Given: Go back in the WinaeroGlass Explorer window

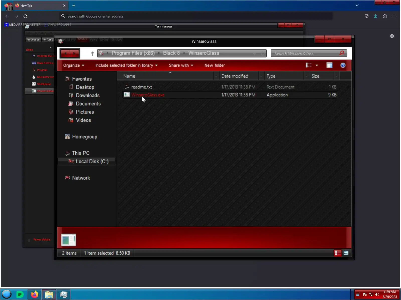Looking at the screenshot, I should [65, 53].
